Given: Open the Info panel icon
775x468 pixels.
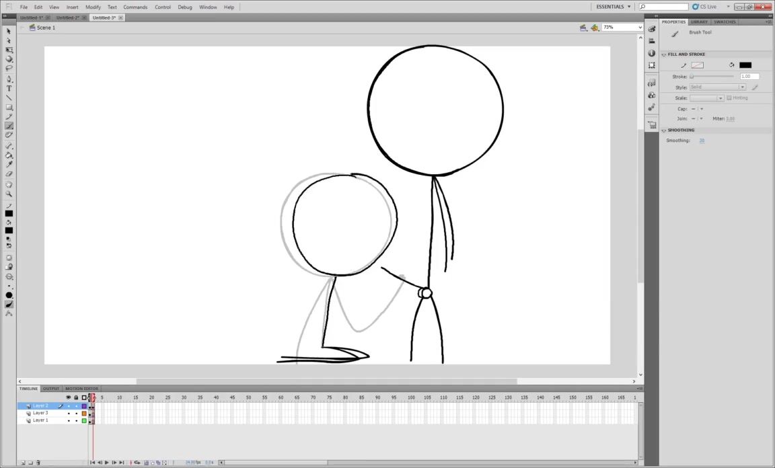Looking at the screenshot, I should 651,53.
